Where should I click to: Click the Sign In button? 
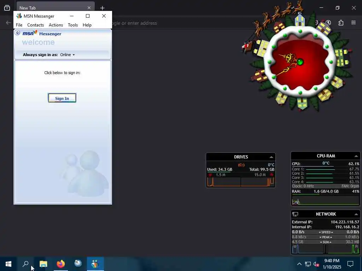tap(62, 98)
